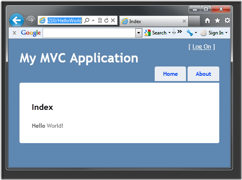Image resolution: width=242 pixels, height=180 pixels.
Task: Click the Google logo on the toolbar
Action: tap(31, 33)
